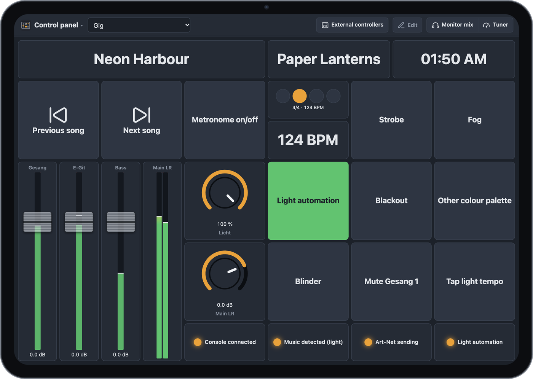Click the Tuner gauge icon
Screen dimensions: 533x379
coord(486,25)
